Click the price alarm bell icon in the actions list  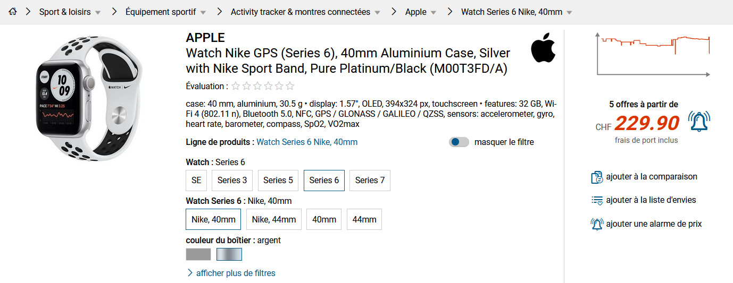pos(597,224)
